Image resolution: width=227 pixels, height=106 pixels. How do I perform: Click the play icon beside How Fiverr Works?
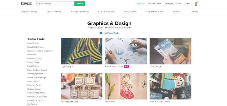(x=101, y=33)
